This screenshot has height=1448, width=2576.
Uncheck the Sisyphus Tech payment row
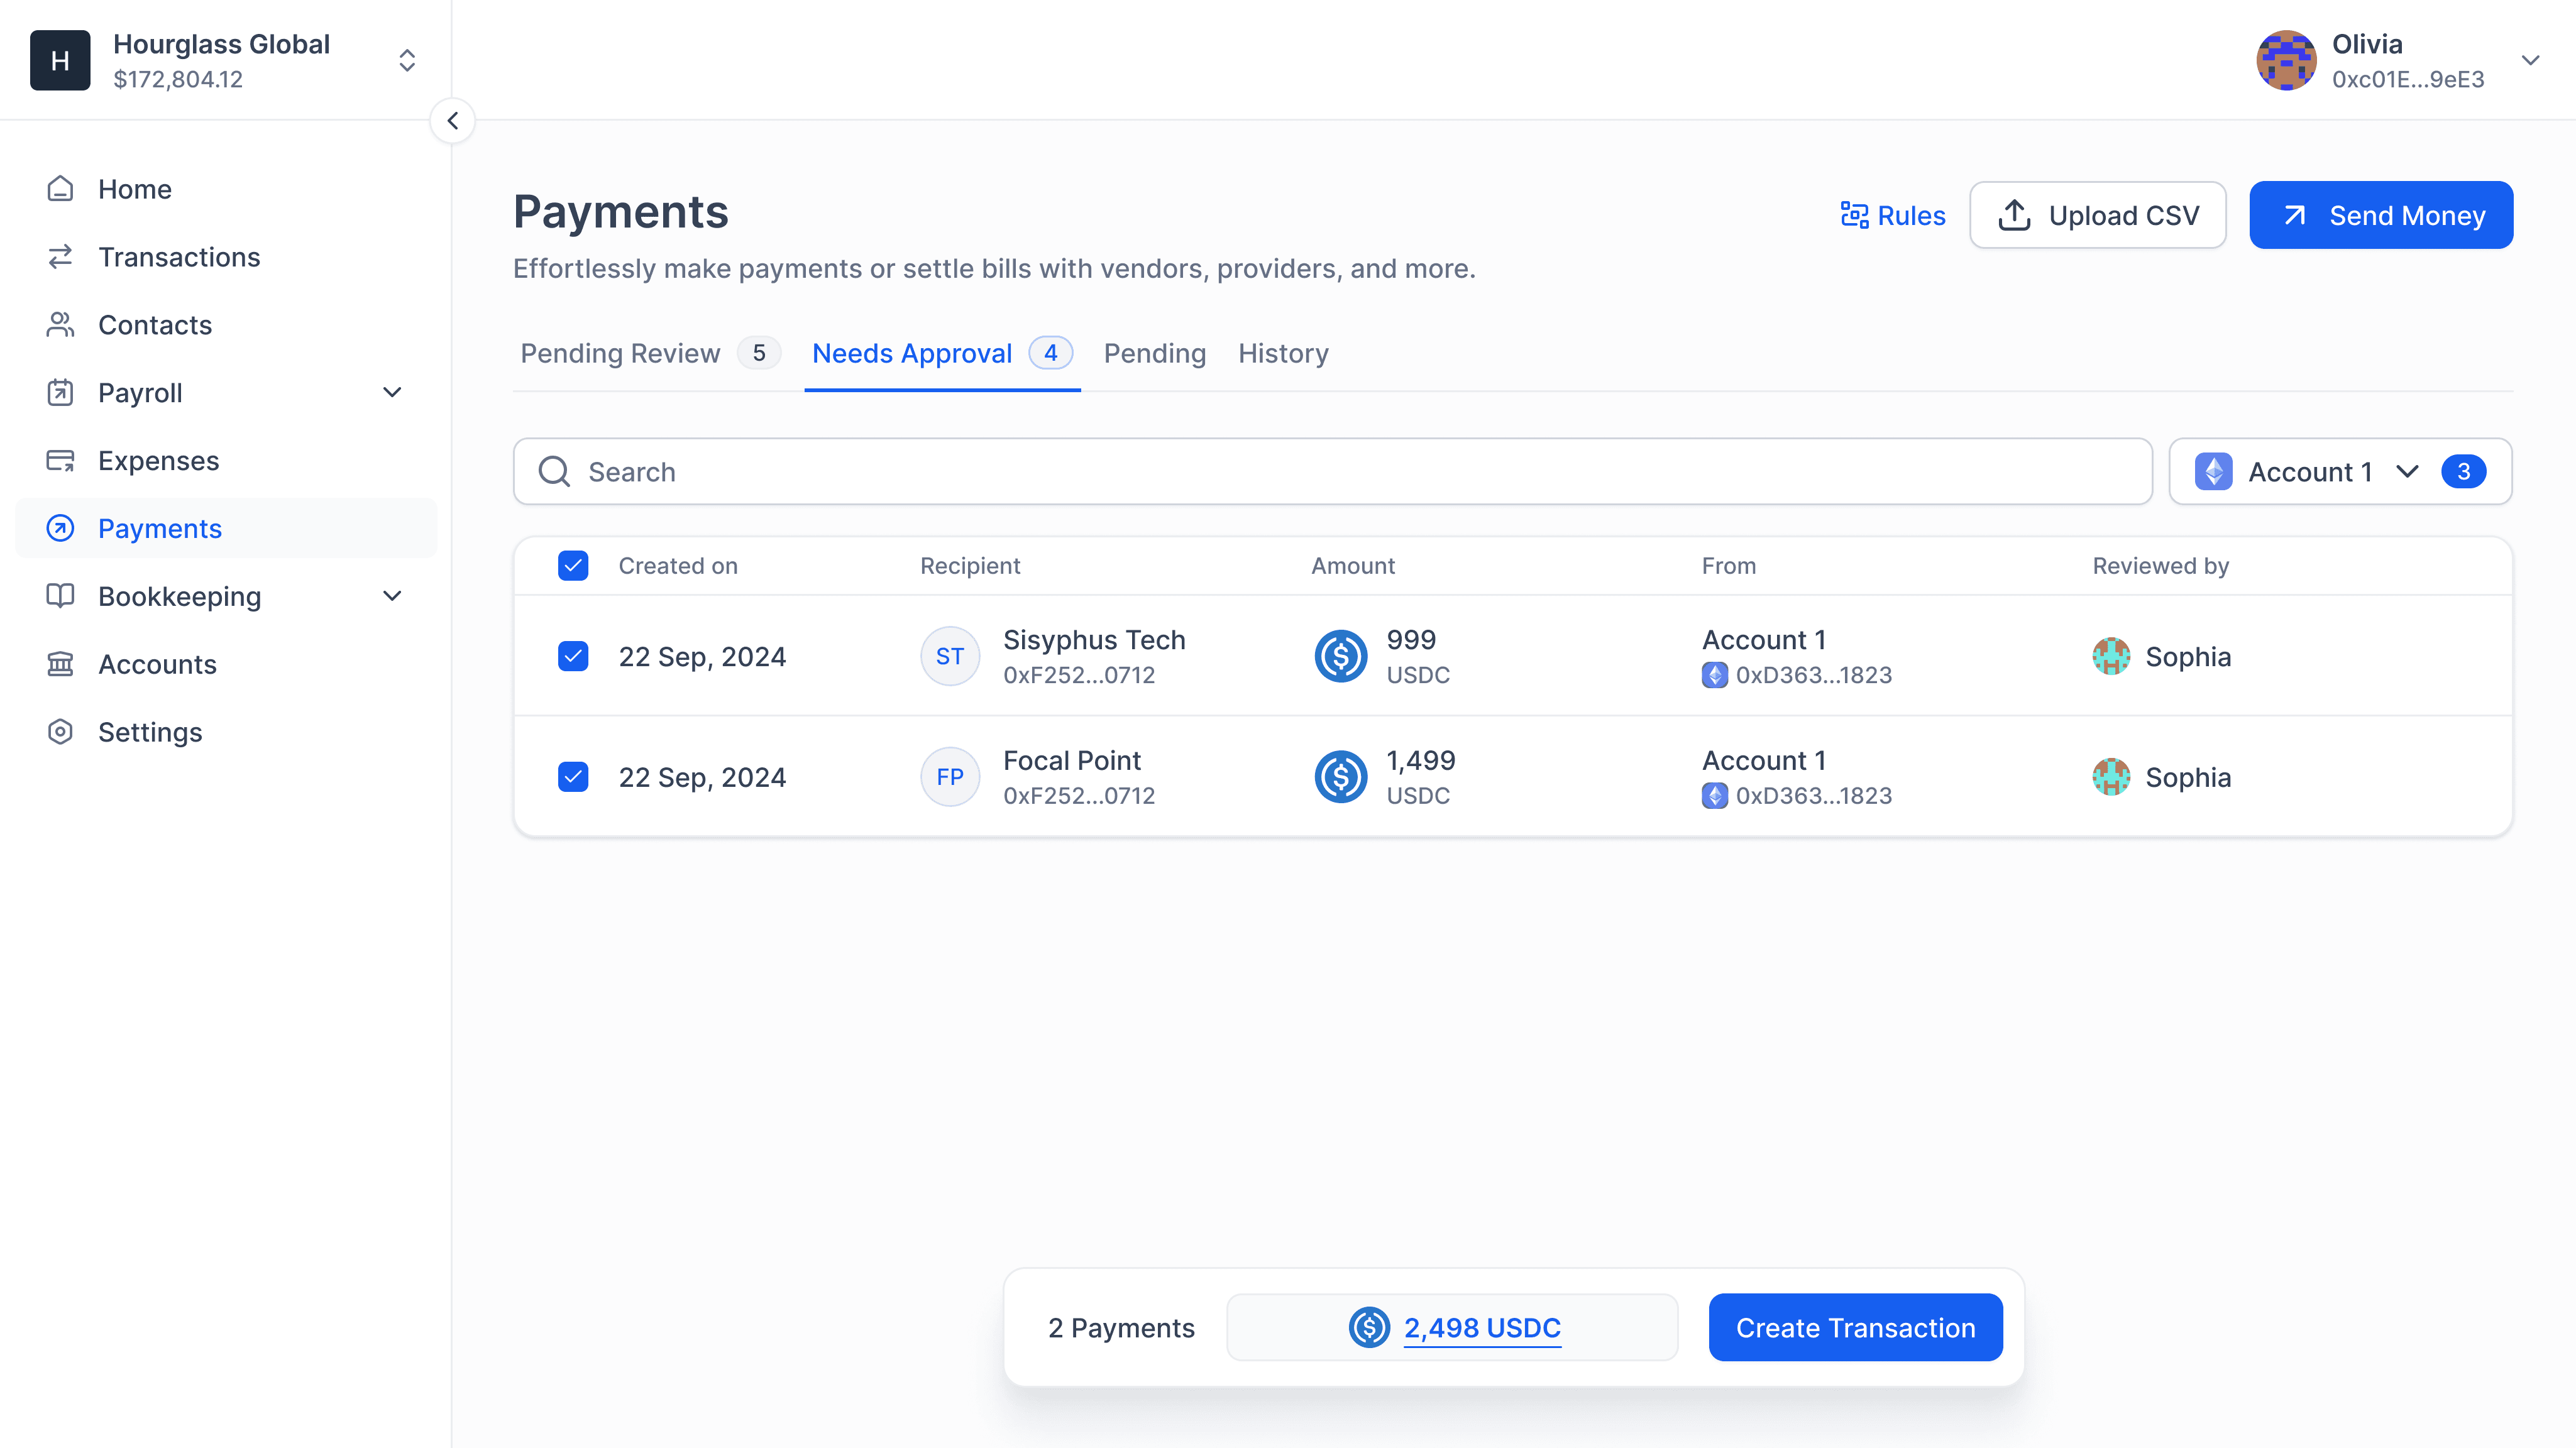pyautogui.click(x=573, y=656)
